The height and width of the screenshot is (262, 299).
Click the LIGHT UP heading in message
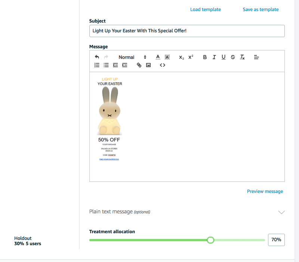coord(110,79)
